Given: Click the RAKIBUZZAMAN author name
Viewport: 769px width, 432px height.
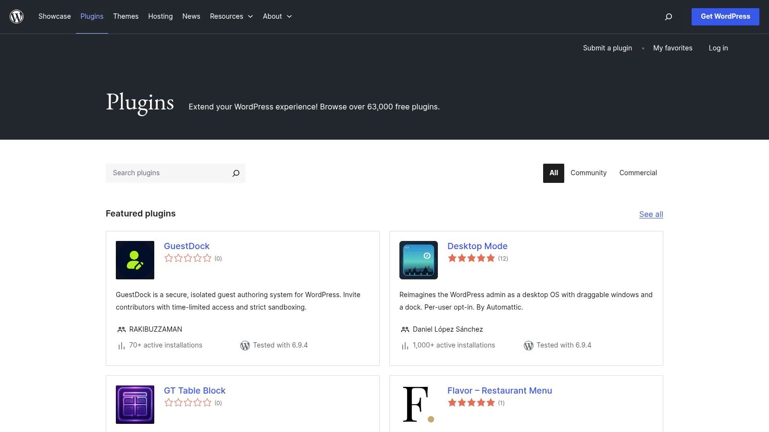Looking at the screenshot, I should (x=156, y=329).
